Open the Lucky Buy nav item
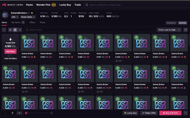The width and height of the screenshot is (190, 118). (x=65, y=5)
